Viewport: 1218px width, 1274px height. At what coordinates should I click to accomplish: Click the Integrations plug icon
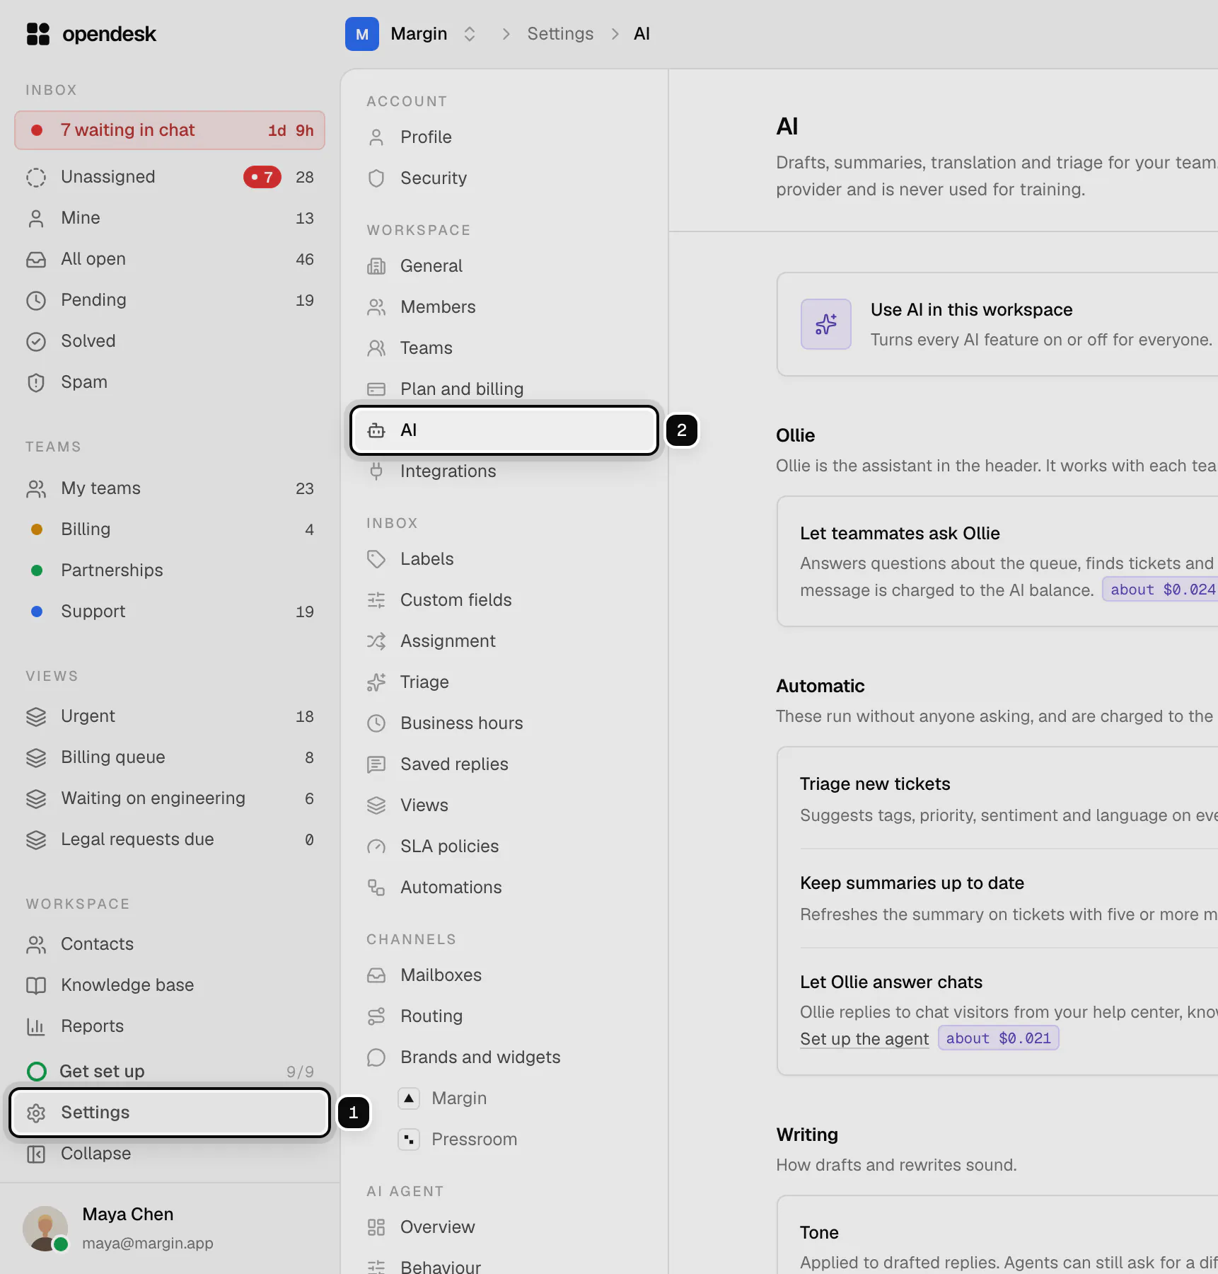[376, 471]
